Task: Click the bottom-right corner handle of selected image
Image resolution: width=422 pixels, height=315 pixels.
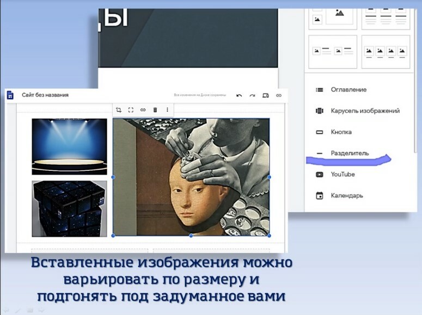Action: point(269,236)
